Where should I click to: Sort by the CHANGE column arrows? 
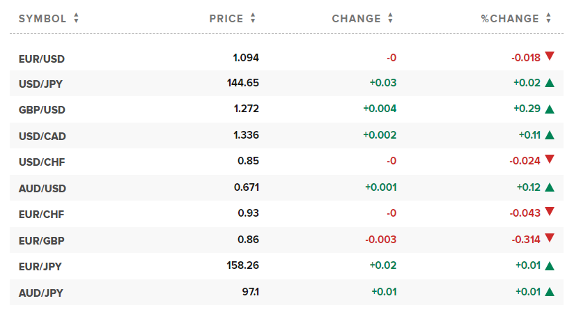point(391,18)
